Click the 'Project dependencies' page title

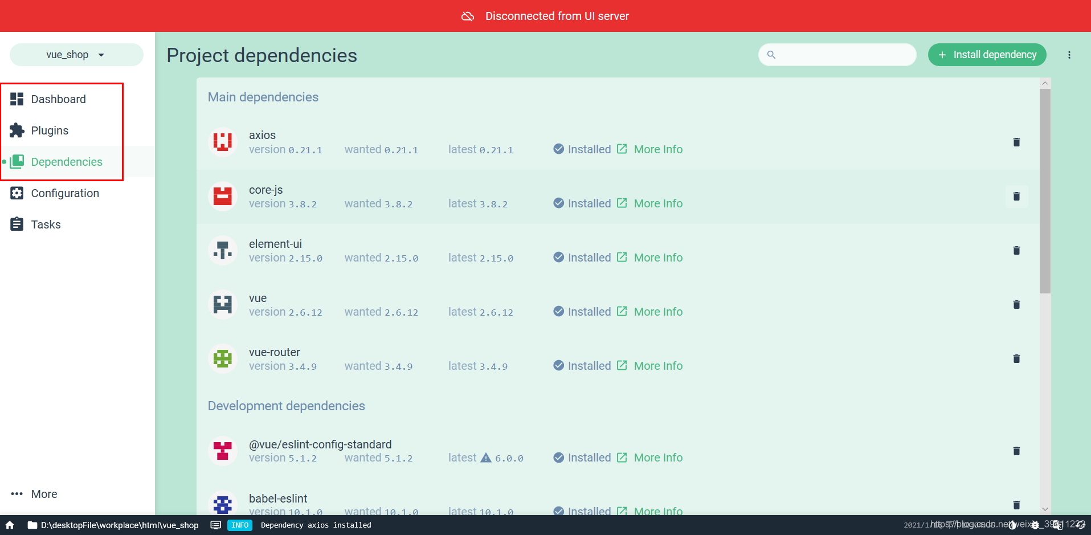pos(262,55)
